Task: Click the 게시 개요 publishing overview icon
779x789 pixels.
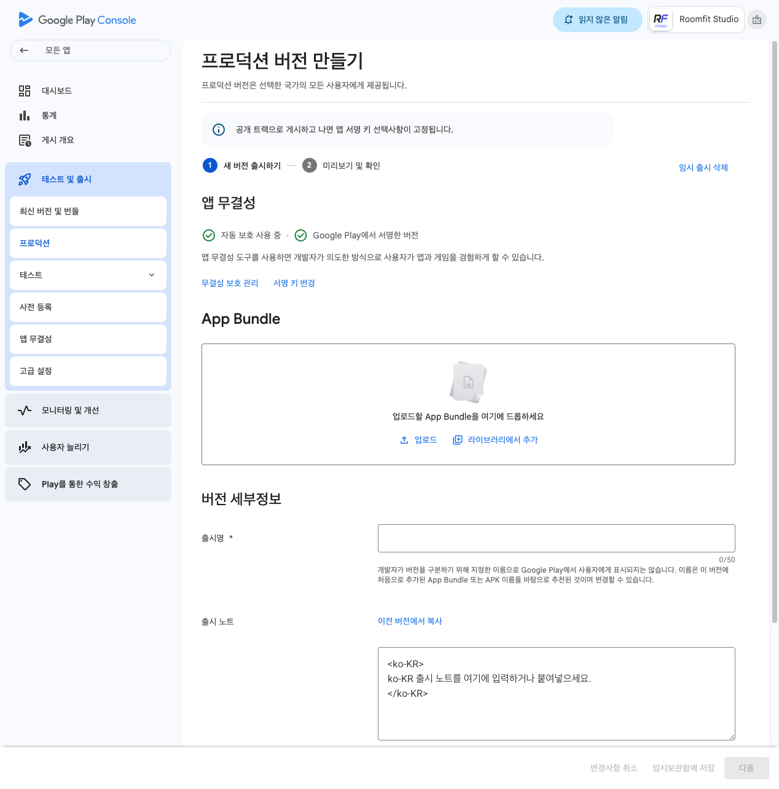Action: (25, 141)
